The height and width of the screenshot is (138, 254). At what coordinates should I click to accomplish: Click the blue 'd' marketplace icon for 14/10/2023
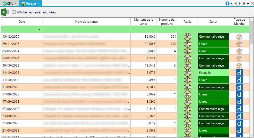[x=239, y=73]
